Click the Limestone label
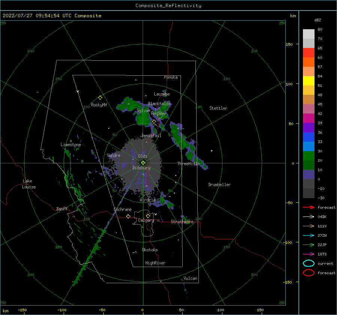 tap(71, 145)
